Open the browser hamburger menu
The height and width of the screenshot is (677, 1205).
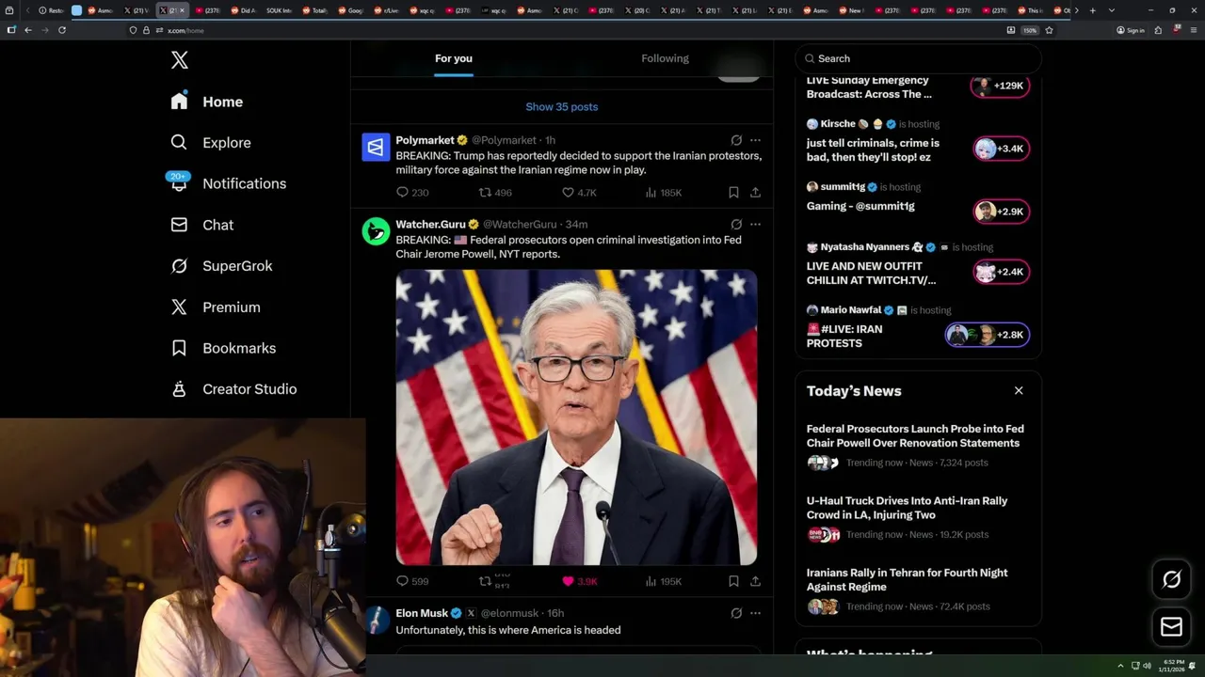pyautogui.click(x=1192, y=30)
